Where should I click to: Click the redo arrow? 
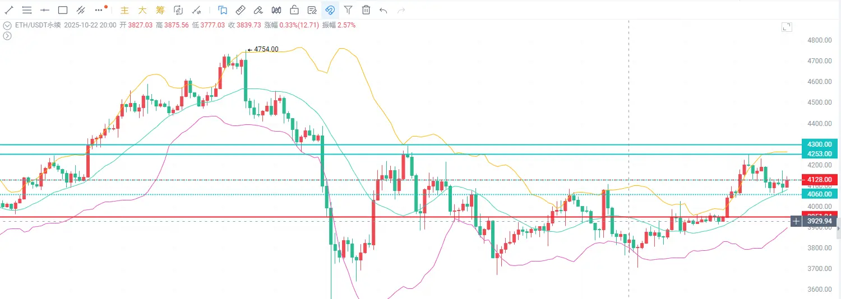(x=401, y=10)
